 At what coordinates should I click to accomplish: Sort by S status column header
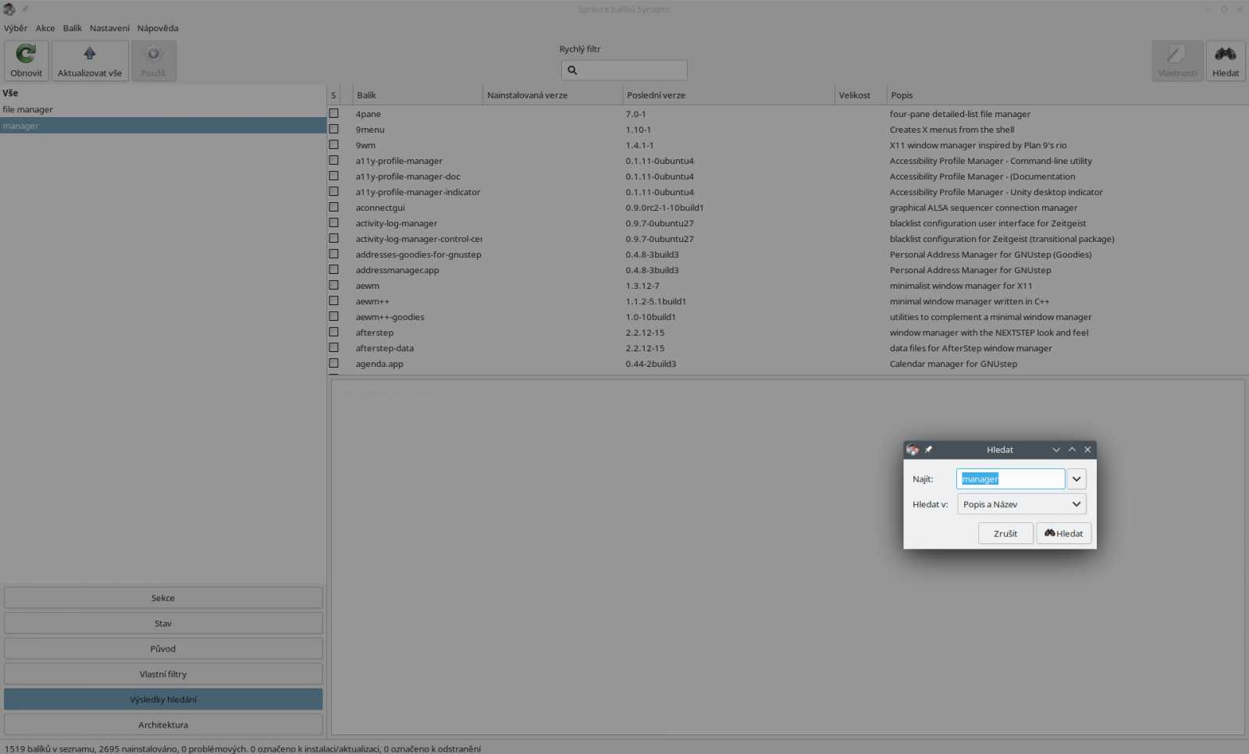click(x=334, y=95)
